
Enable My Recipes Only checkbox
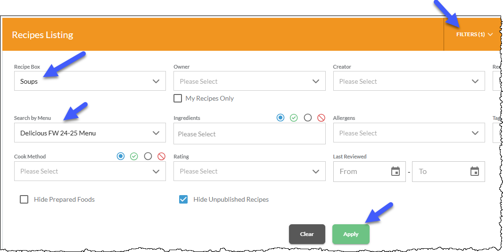click(178, 98)
